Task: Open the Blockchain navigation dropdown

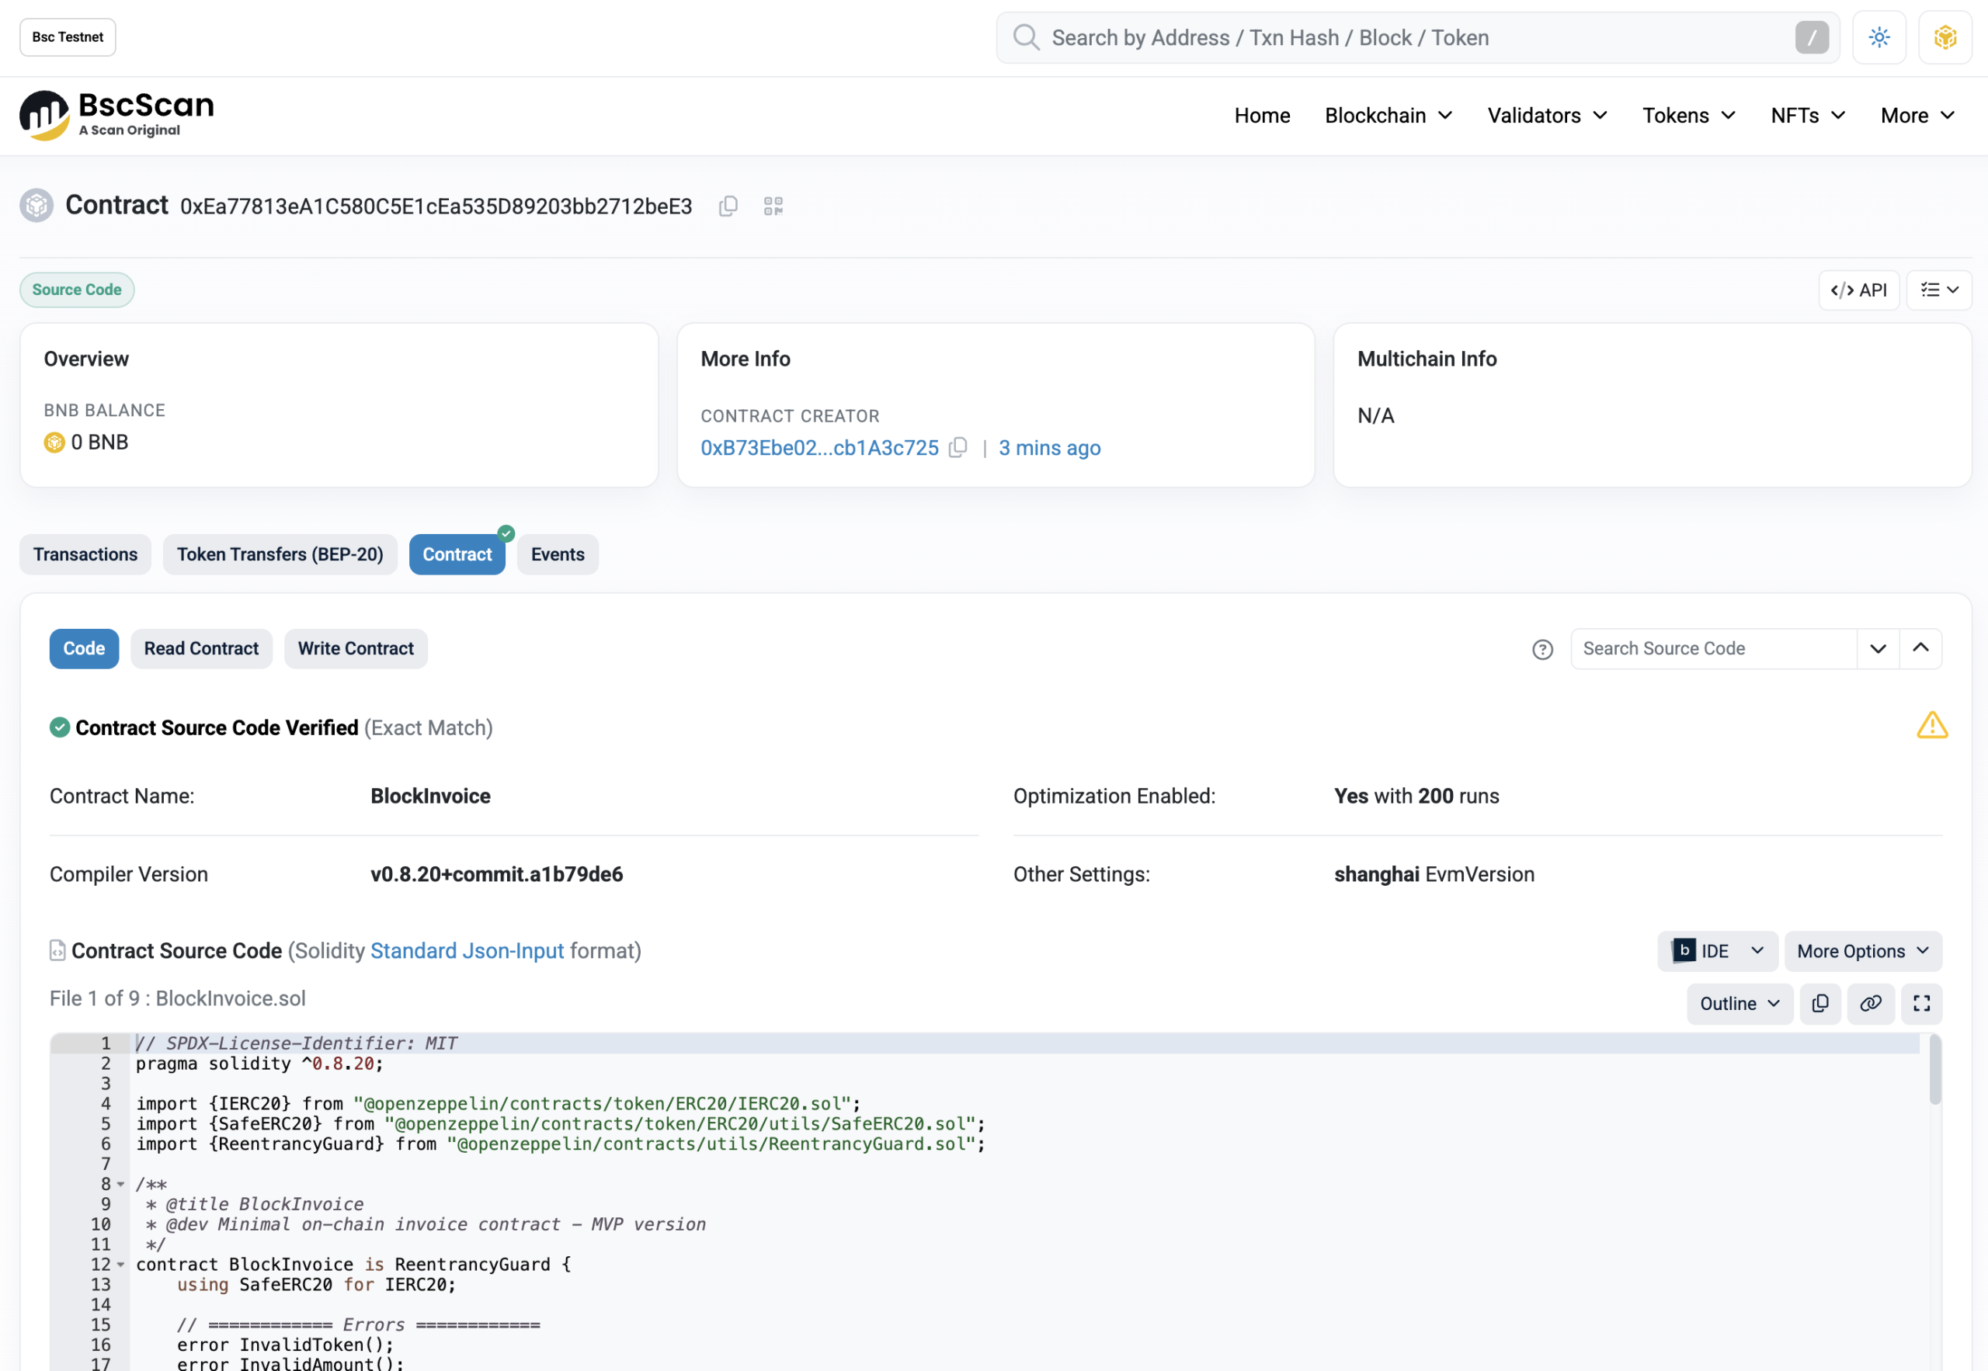Action: tap(1388, 116)
